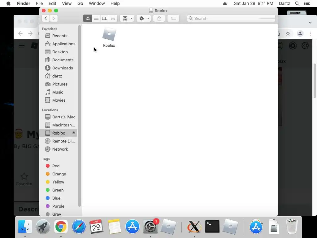Image resolution: width=317 pixels, height=238 pixels.
Task: Open Trash from the Dock
Action: [x=292, y=227]
